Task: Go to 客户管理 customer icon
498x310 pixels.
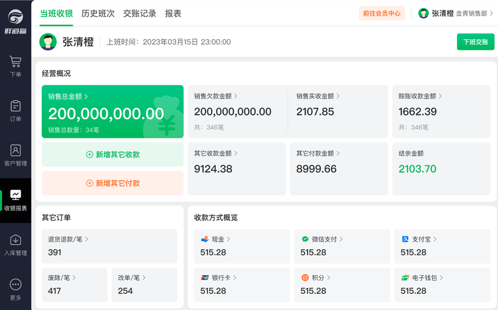Action: [15, 150]
